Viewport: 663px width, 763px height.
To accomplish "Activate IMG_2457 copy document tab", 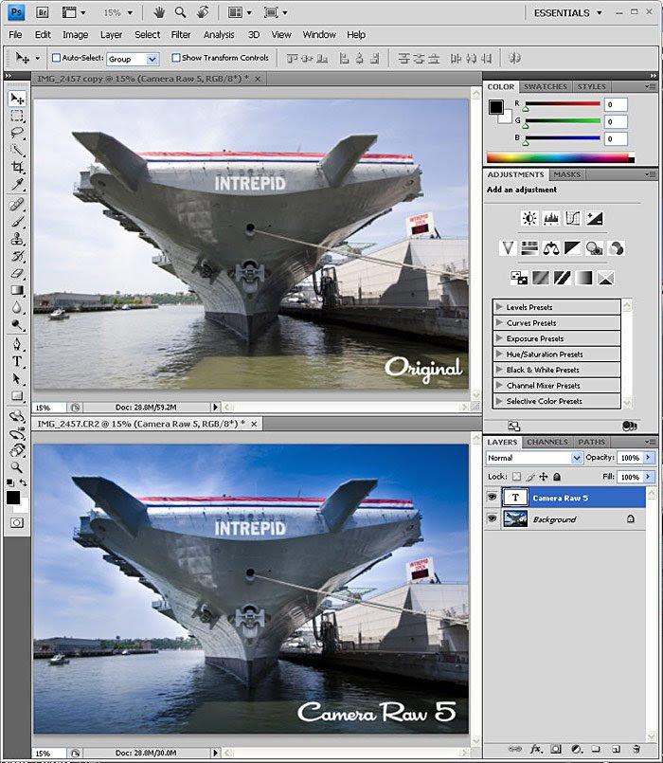I will coord(149,79).
